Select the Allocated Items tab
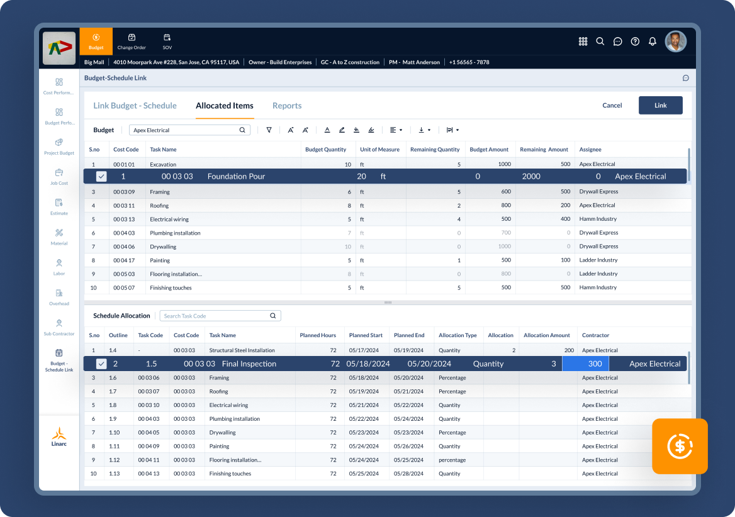 point(225,106)
